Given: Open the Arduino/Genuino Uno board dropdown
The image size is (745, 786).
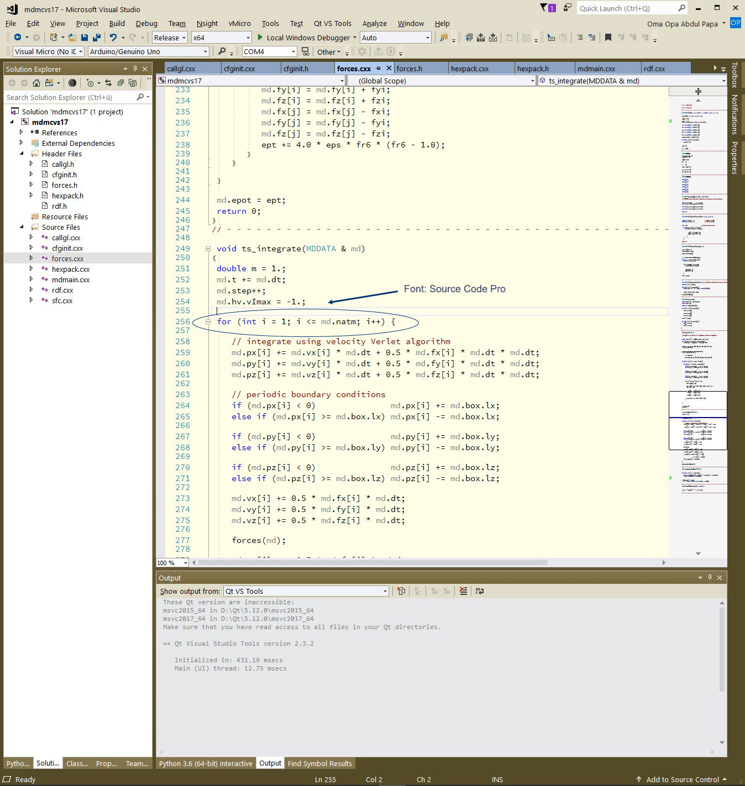Looking at the screenshot, I should coord(149,51).
